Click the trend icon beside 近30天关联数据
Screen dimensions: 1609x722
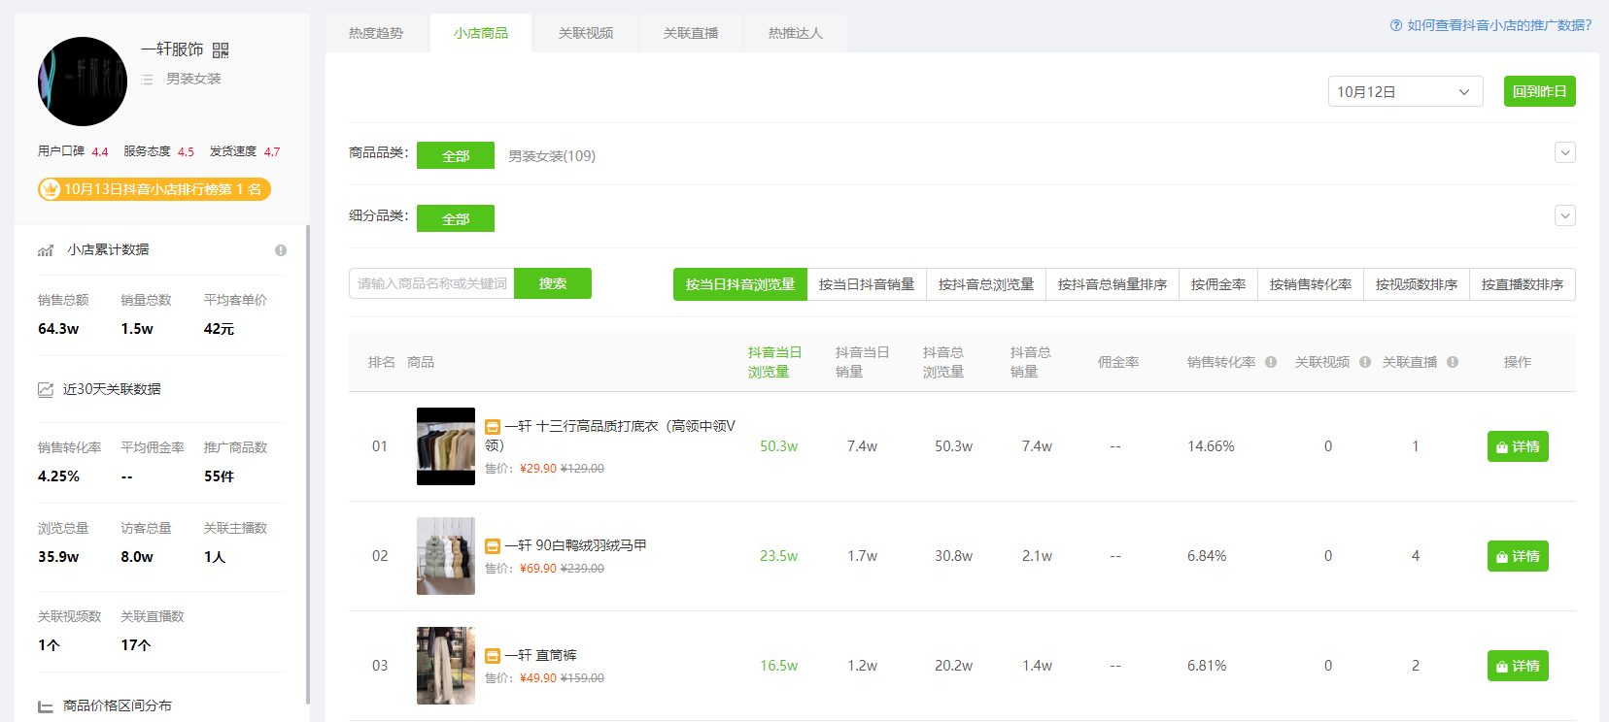(x=46, y=389)
